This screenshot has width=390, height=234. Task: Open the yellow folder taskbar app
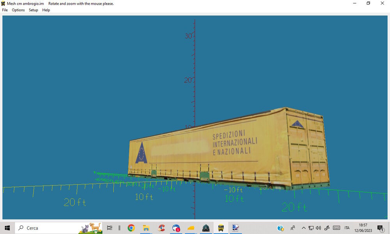click(191, 228)
